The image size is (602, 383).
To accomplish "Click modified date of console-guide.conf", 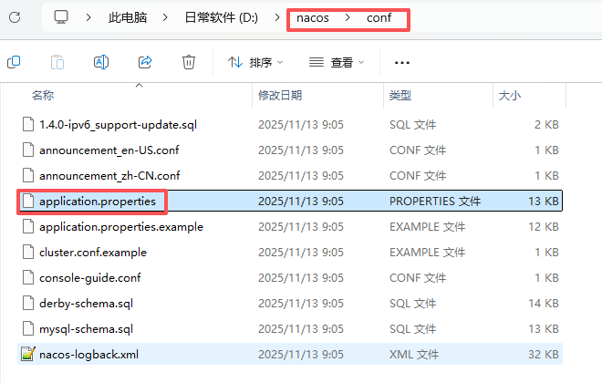I will click(x=301, y=278).
